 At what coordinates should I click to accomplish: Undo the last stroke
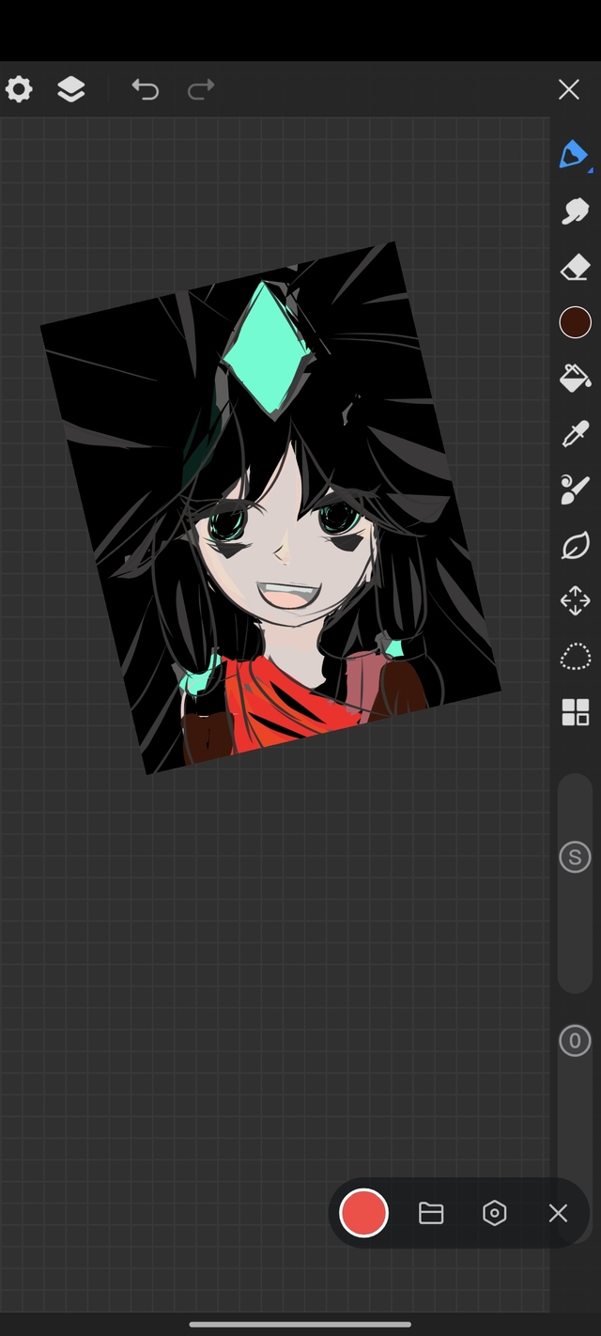[x=145, y=89]
